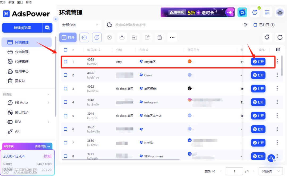Check the Netflix row checkbox
Screen dimensions: 287x176
[65, 143]
